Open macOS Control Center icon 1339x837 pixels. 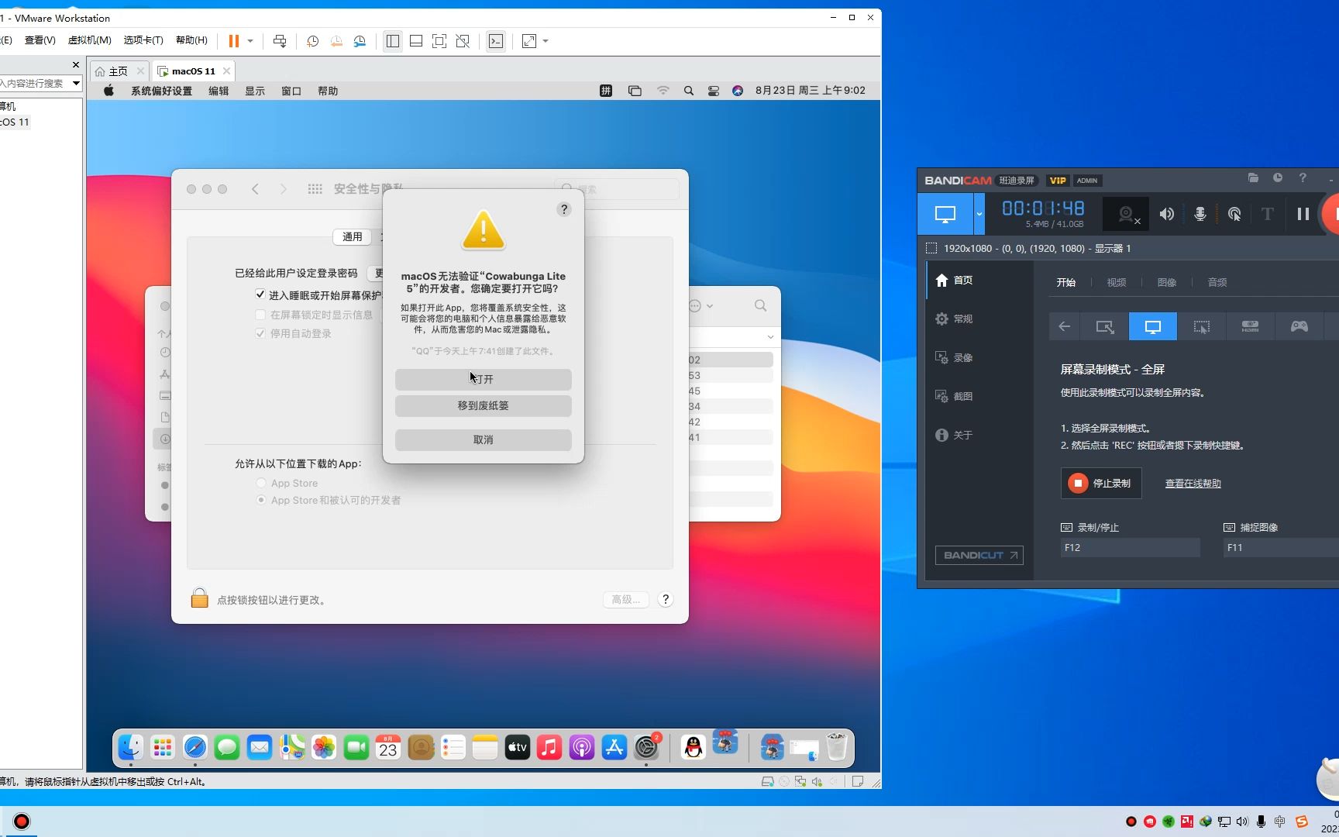click(x=714, y=91)
